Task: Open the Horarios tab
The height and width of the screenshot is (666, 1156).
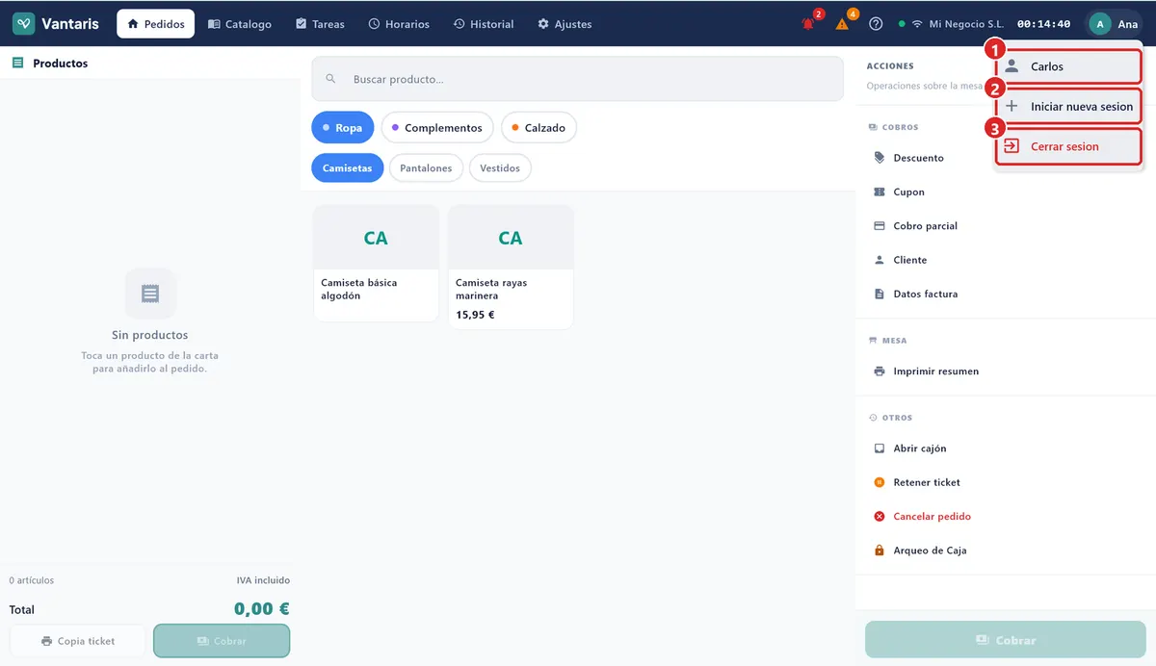Action: (x=399, y=24)
